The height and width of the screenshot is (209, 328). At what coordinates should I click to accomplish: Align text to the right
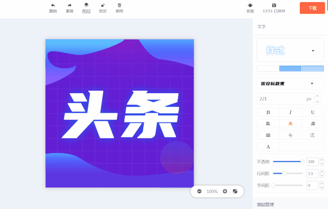pyautogui.click(x=313, y=123)
